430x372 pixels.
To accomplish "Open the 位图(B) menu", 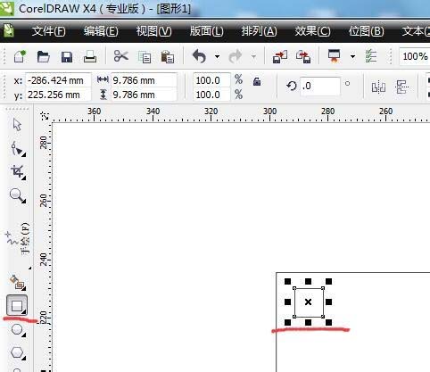I will pos(366,31).
